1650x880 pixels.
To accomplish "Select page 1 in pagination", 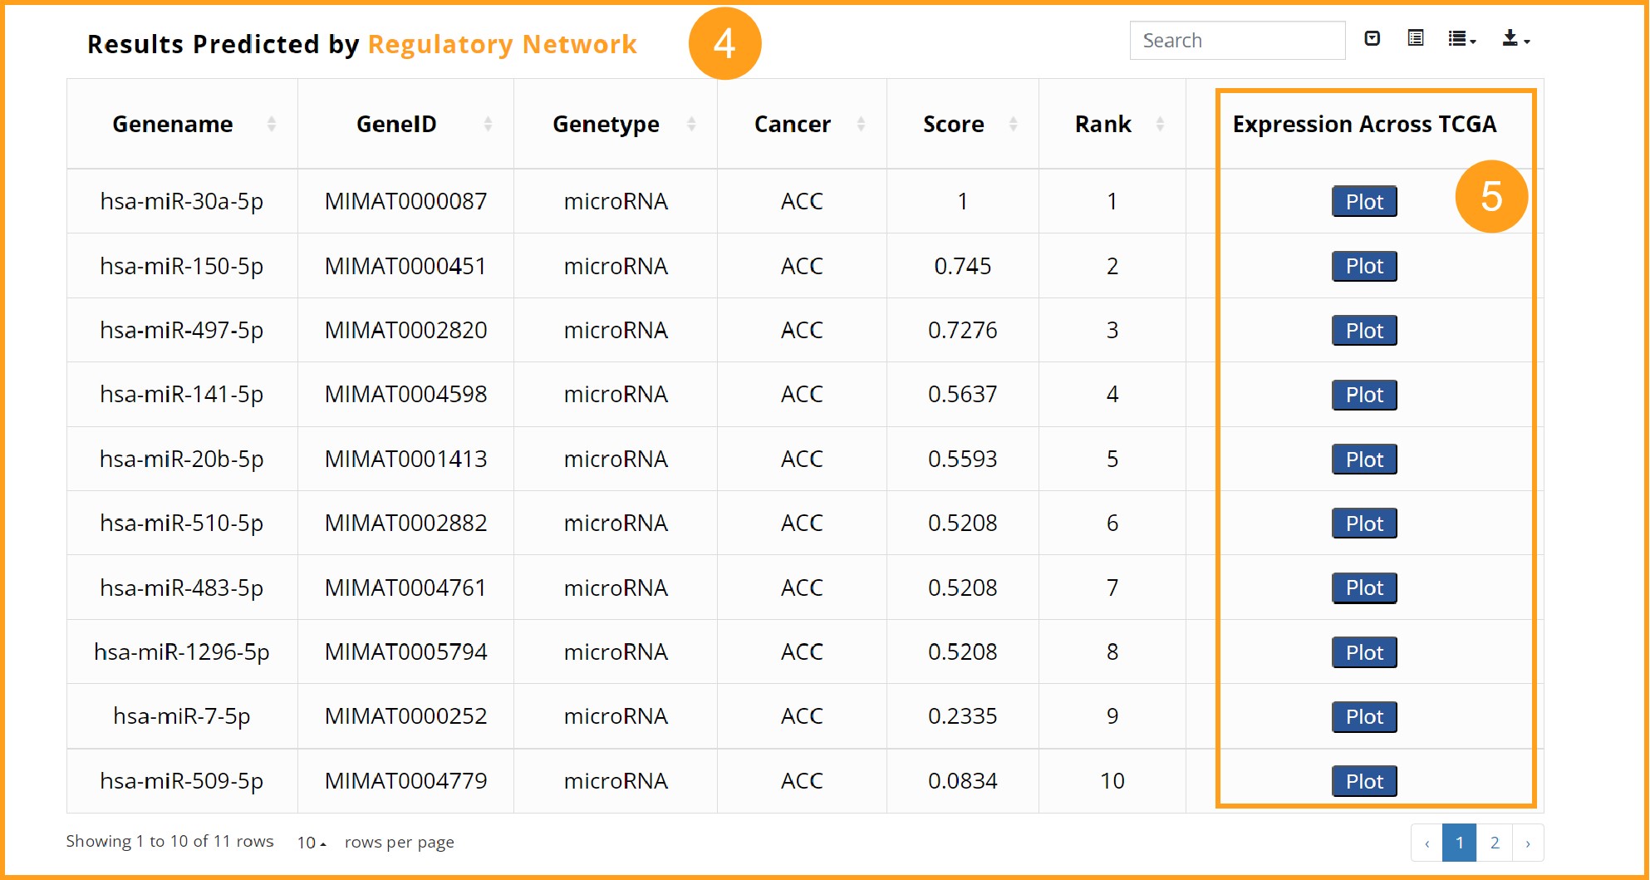I will (x=1459, y=843).
